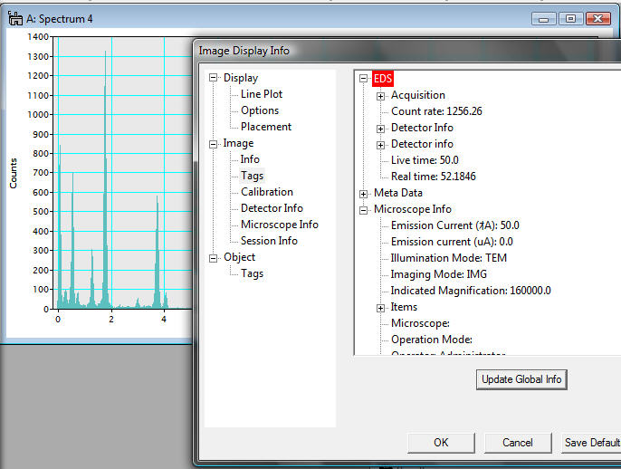Select Tags under Object
This screenshot has width=621, height=469.
252,273
